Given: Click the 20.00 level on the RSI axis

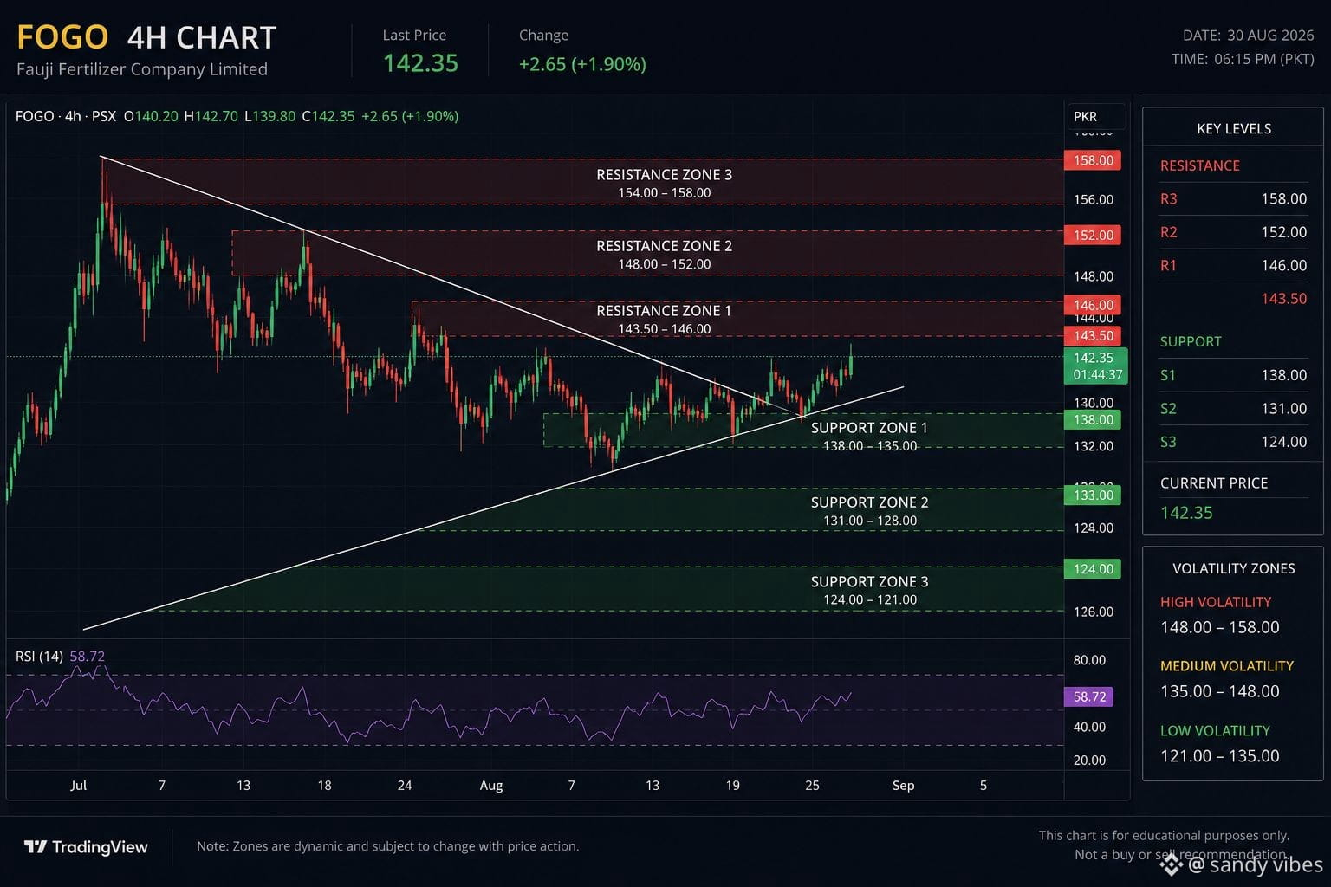Looking at the screenshot, I should (x=1089, y=761).
